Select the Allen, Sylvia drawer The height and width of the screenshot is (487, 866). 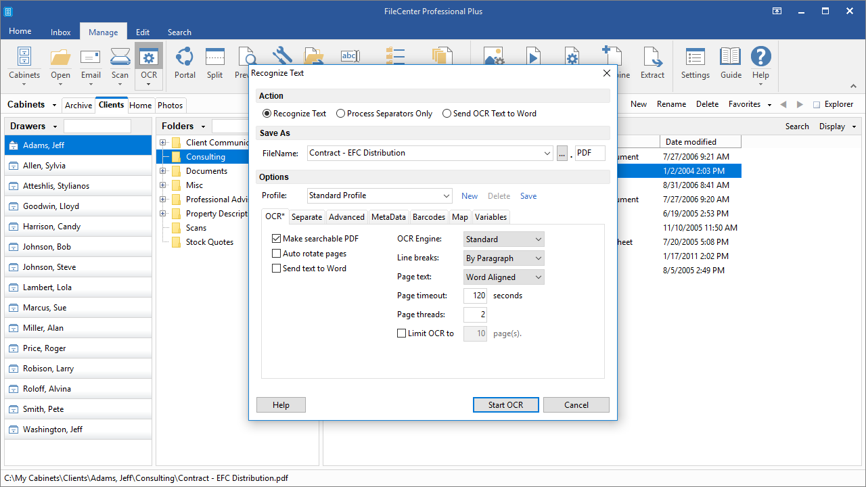tap(78, 166)
